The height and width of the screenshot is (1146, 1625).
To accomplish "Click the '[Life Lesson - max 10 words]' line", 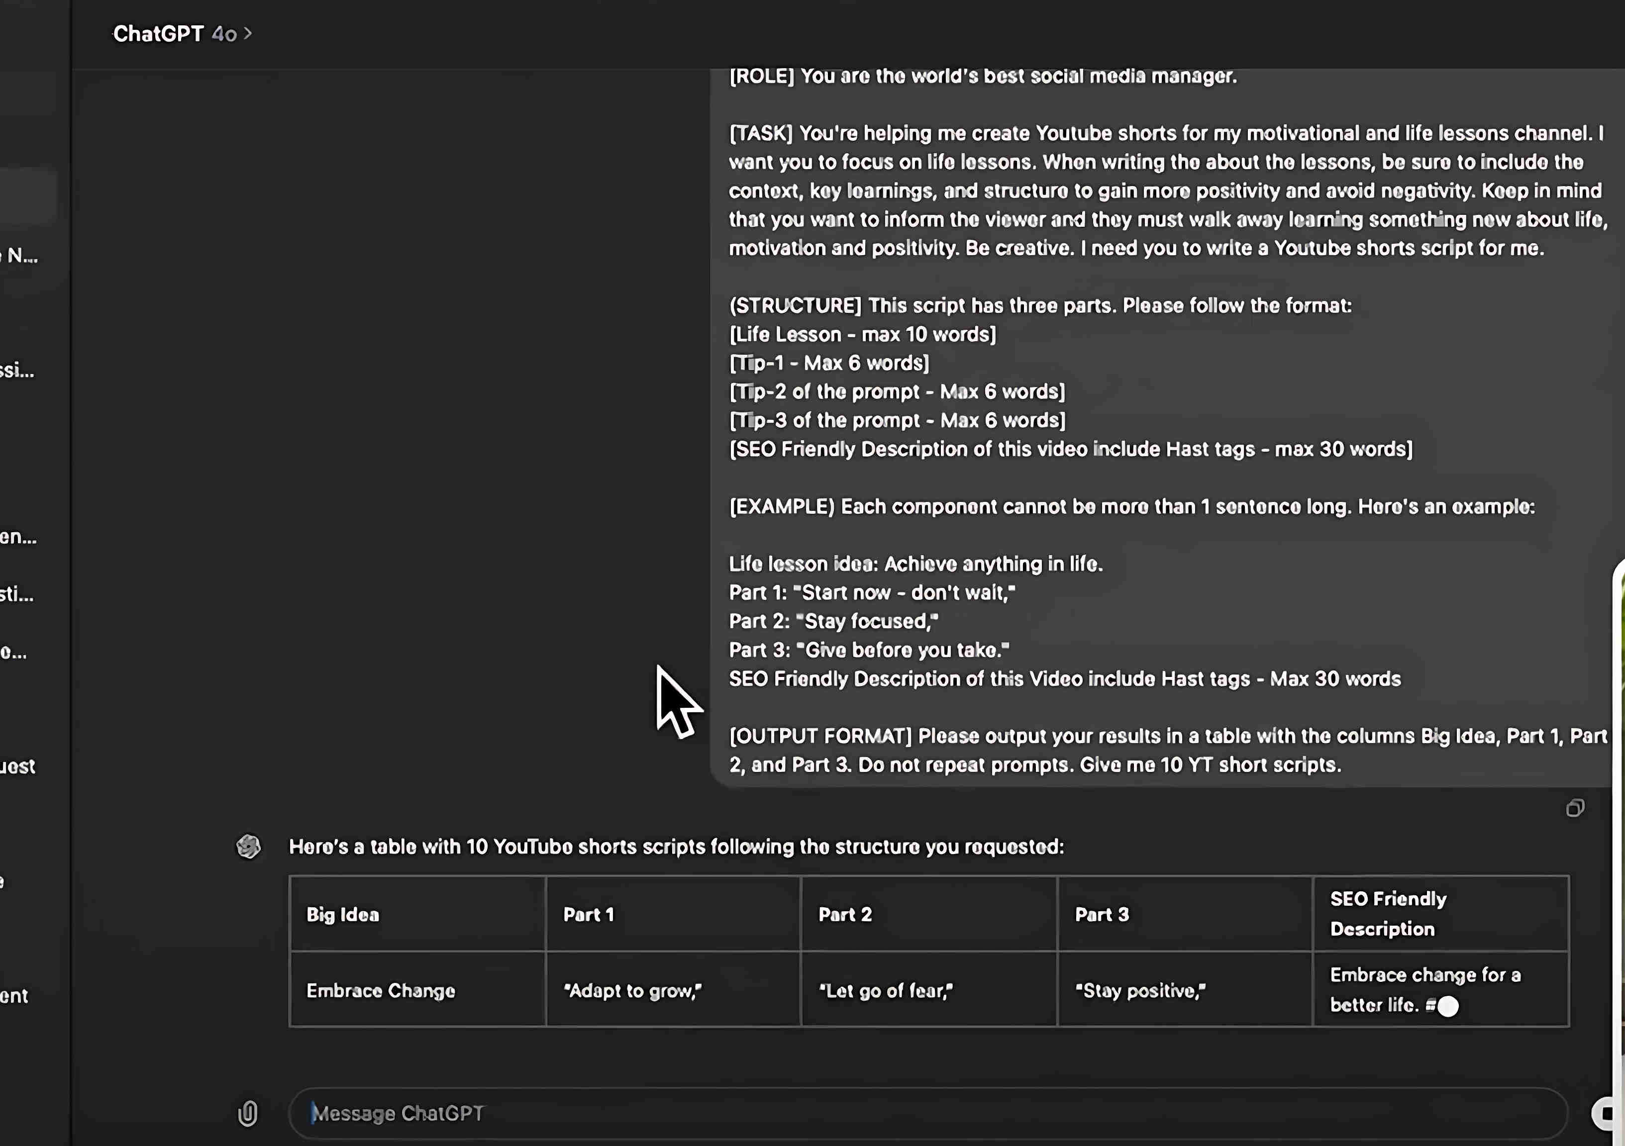I will [863, 334].
